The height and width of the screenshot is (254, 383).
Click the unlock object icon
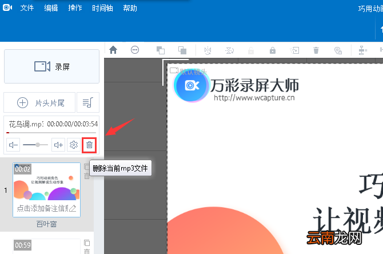click(251, 50)
